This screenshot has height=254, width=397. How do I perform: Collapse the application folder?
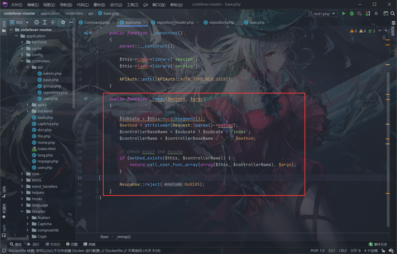coord(16,36)
